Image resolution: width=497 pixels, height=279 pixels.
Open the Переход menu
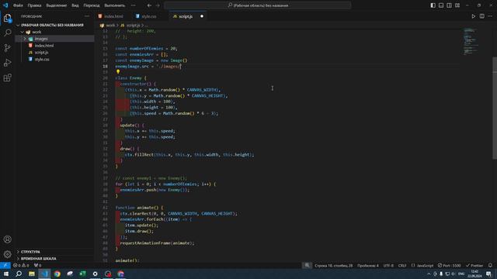pos(92,5)
